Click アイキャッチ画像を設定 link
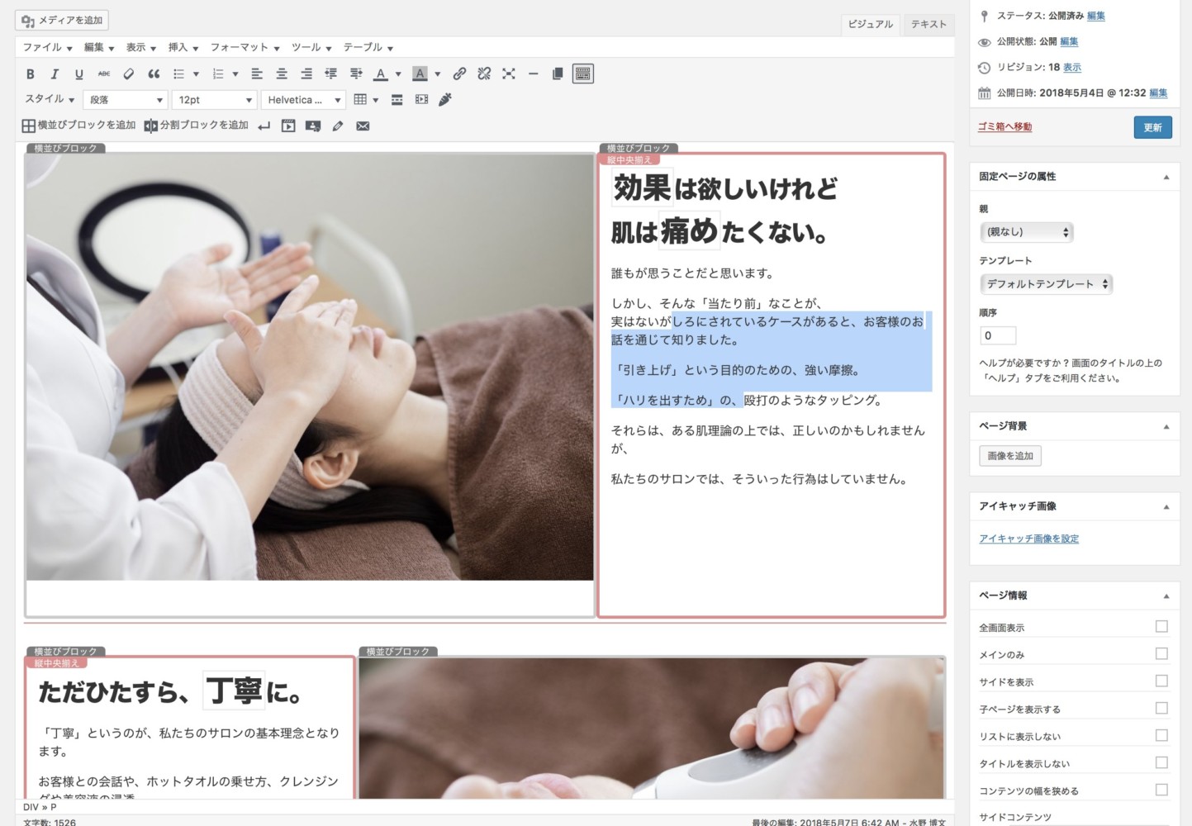 (x=1028, y=539)
